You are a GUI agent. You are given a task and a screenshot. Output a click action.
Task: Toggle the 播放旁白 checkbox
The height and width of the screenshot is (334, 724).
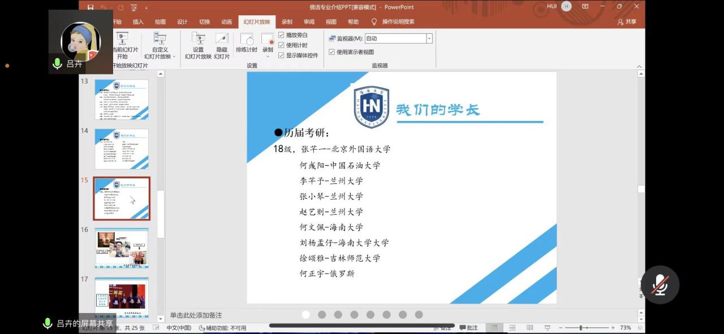point(281,35)
